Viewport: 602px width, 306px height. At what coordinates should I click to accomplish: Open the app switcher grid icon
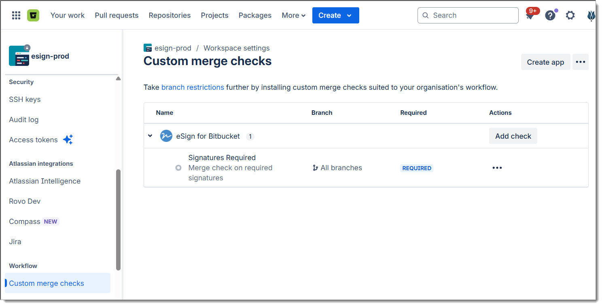pyautogui.click(x=16, y=15)
